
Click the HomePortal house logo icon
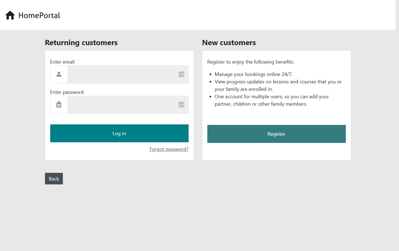[x=10, y=15]
